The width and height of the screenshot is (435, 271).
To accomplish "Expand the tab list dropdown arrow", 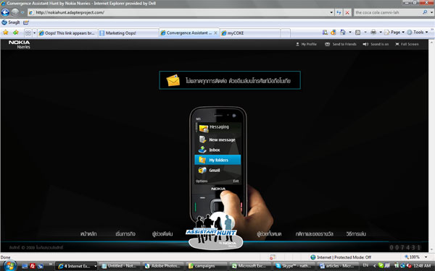I will click(x=34, y=33).
